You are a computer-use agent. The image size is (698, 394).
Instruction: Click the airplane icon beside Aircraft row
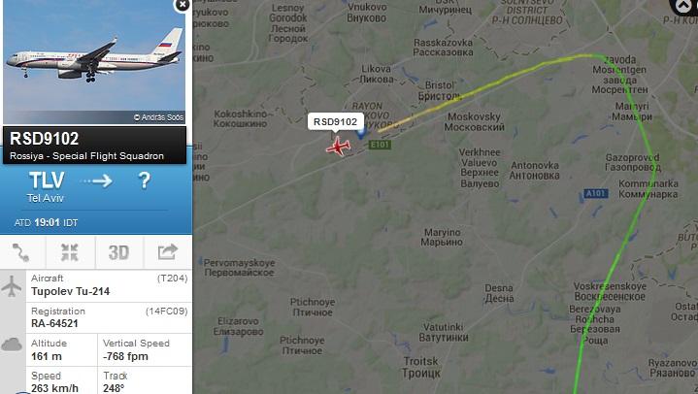point(12,286)
